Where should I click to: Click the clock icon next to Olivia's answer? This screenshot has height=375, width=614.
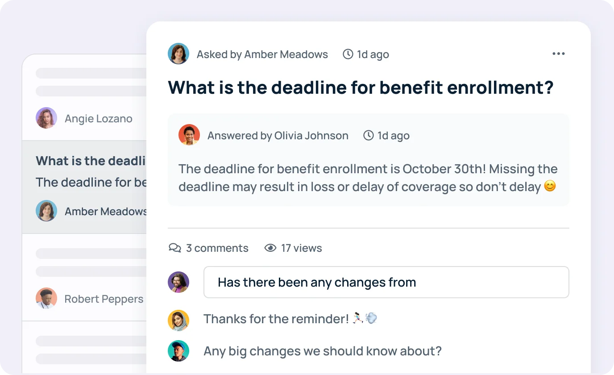click(x=368, y=135)
